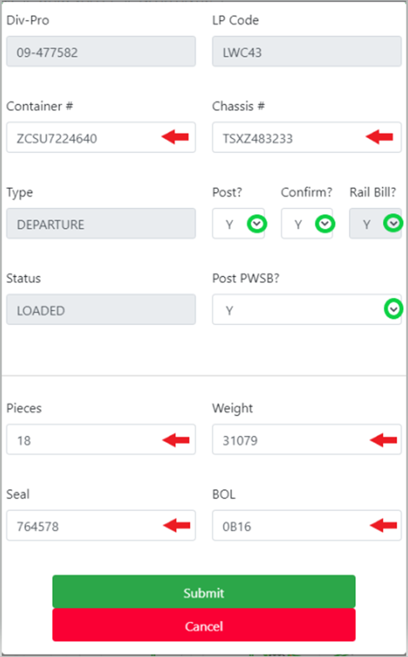Click red arrow beside Weight field
The height and width of the screenshot is (657, 408).
click(x=383, y=439)
